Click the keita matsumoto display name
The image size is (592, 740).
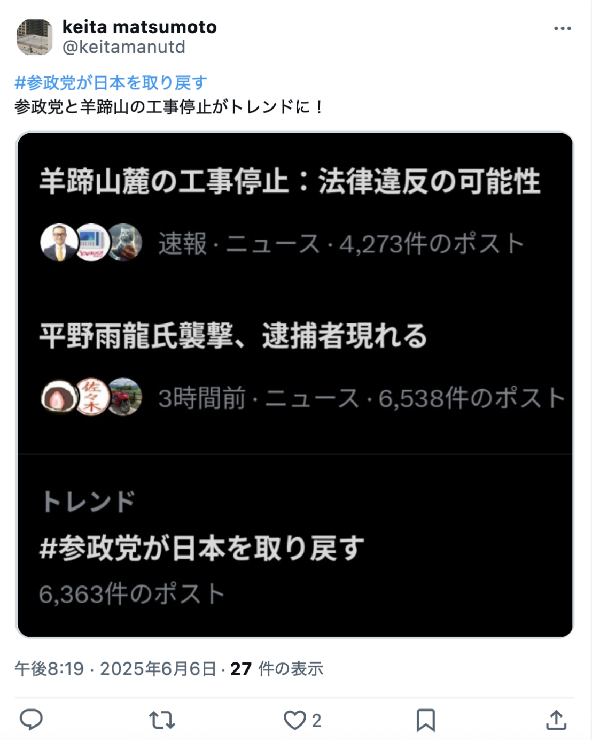tap(139, 27)
